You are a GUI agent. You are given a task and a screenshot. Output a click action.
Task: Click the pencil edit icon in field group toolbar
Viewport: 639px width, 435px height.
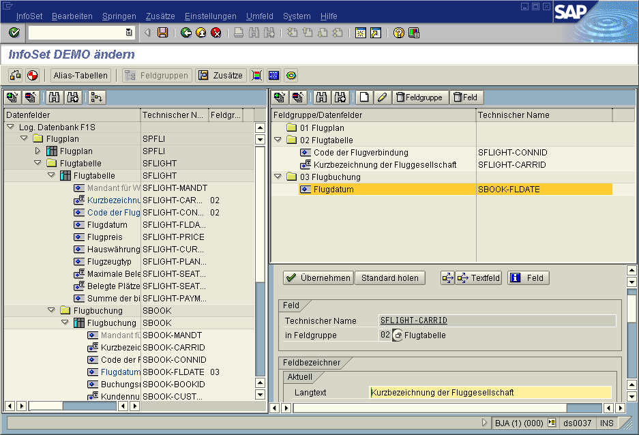382,97
